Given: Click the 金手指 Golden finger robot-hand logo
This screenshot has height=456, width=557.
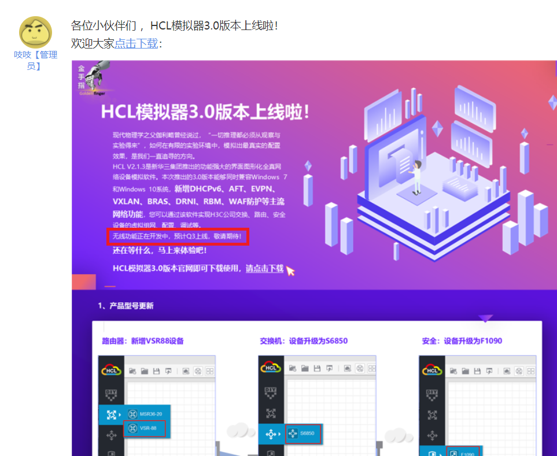Looking at the screenshot, I should (x=94, y=79).
